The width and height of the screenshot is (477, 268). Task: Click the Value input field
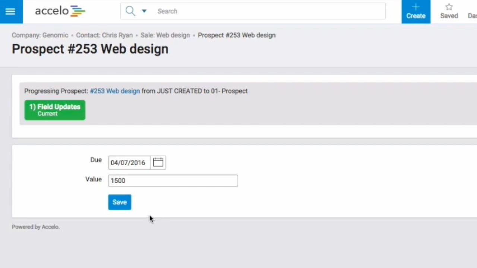click(x=173, y=181)
